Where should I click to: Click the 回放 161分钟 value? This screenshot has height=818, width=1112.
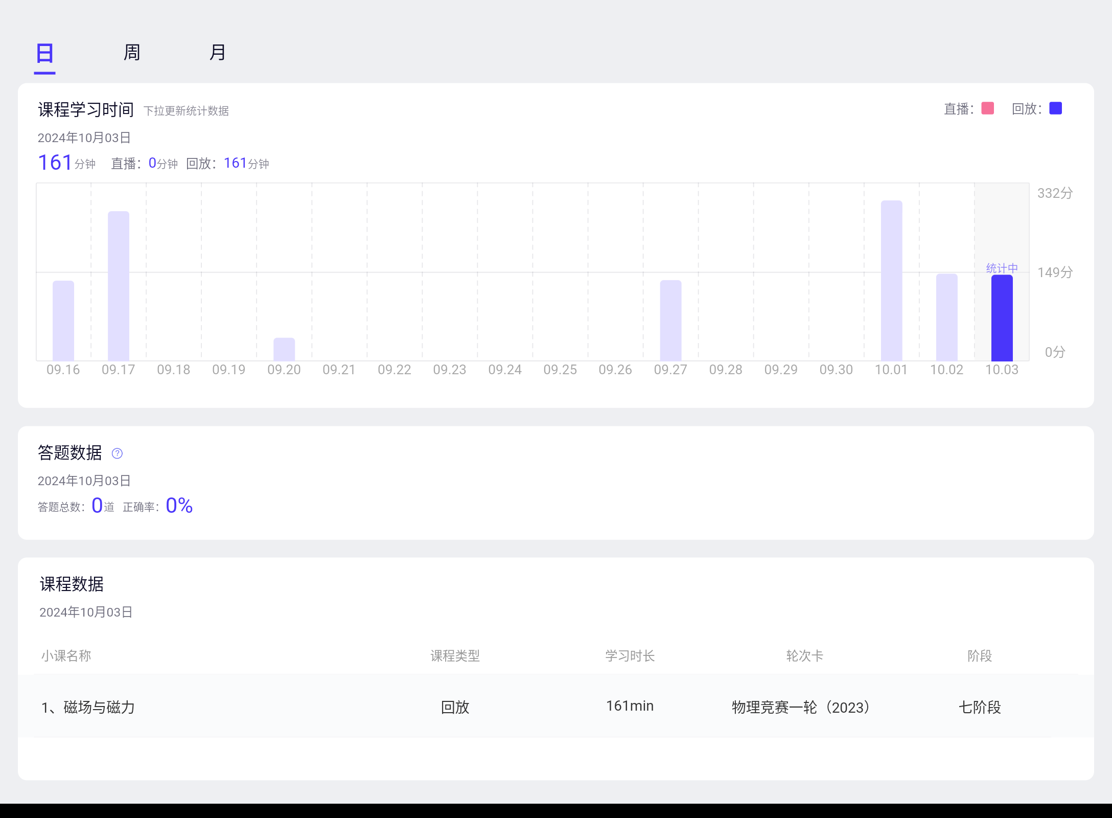coord(227,164)
